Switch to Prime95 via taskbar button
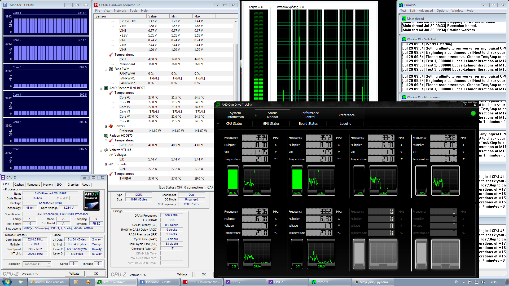 (330, 282)
